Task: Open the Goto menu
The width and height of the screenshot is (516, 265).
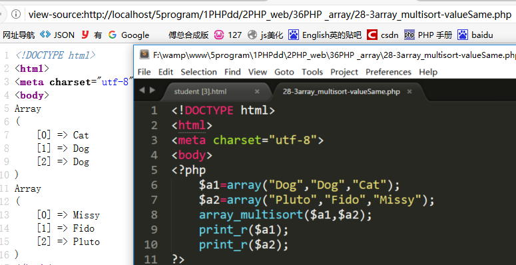Action: click(x=284, y=72)
